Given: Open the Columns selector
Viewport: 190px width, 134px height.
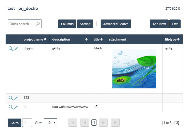Looking at the screenshot, I should [67, 24].
